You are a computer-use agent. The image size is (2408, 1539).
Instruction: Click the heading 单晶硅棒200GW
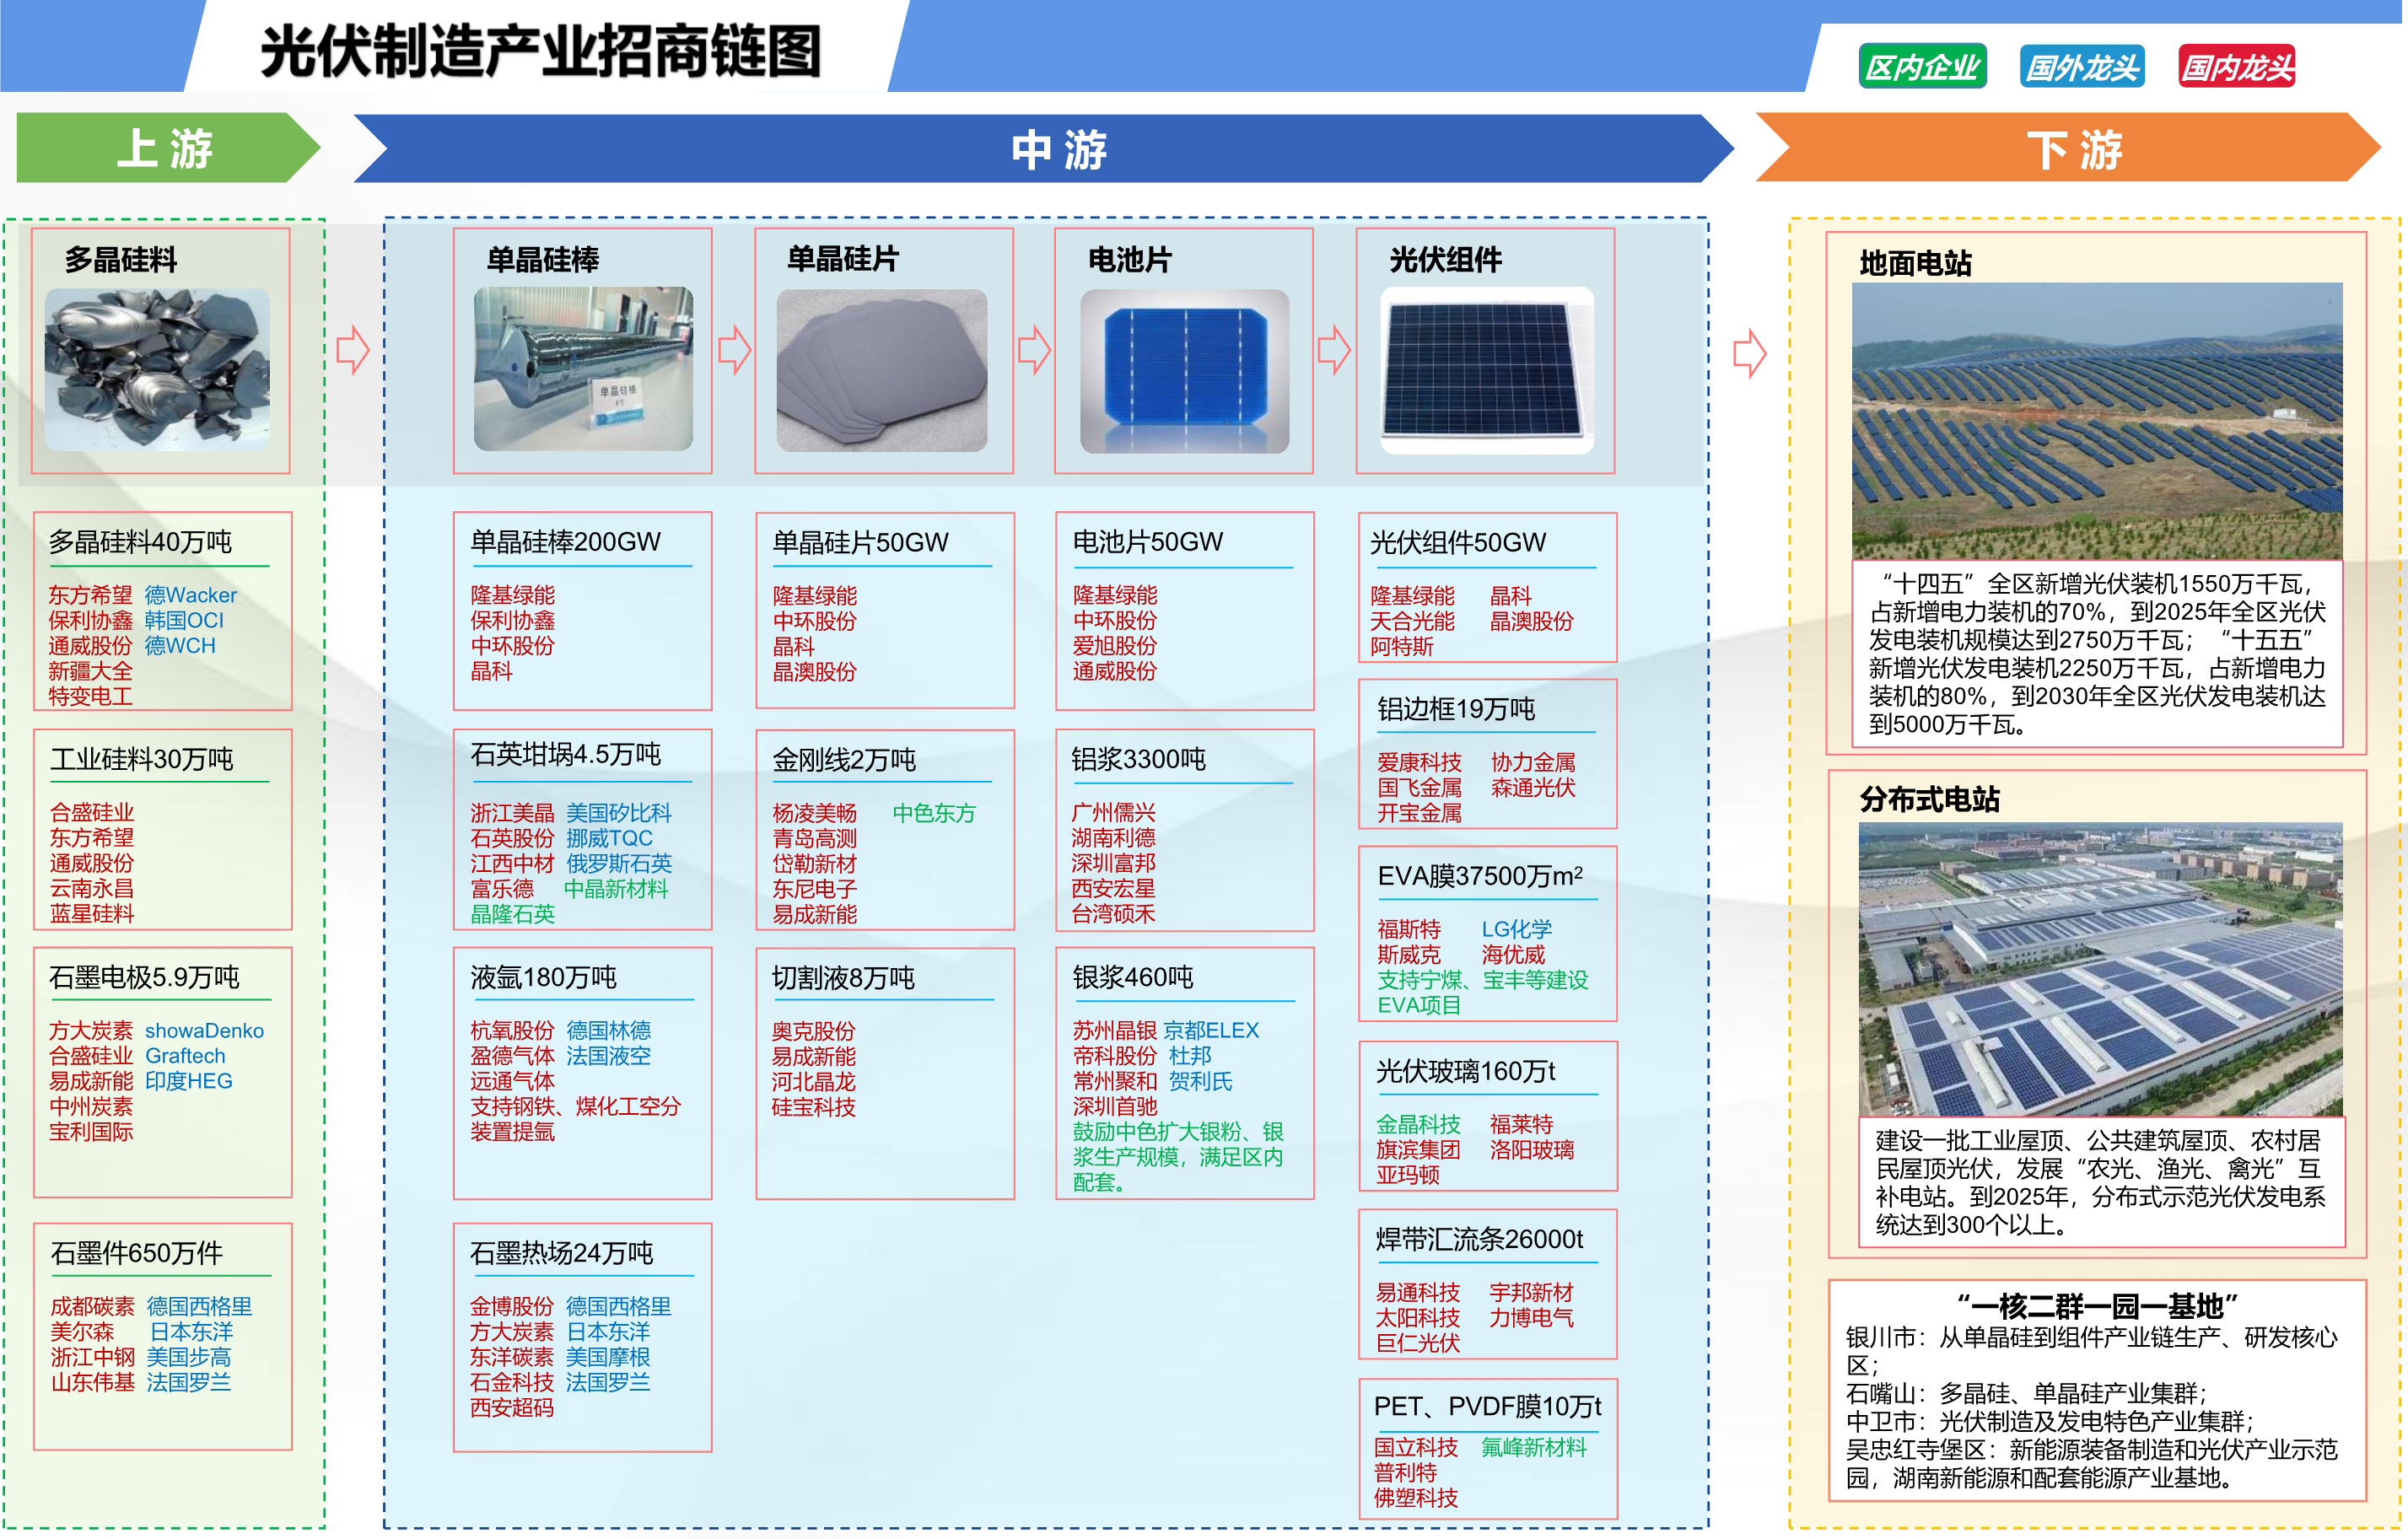coord(565,542)
